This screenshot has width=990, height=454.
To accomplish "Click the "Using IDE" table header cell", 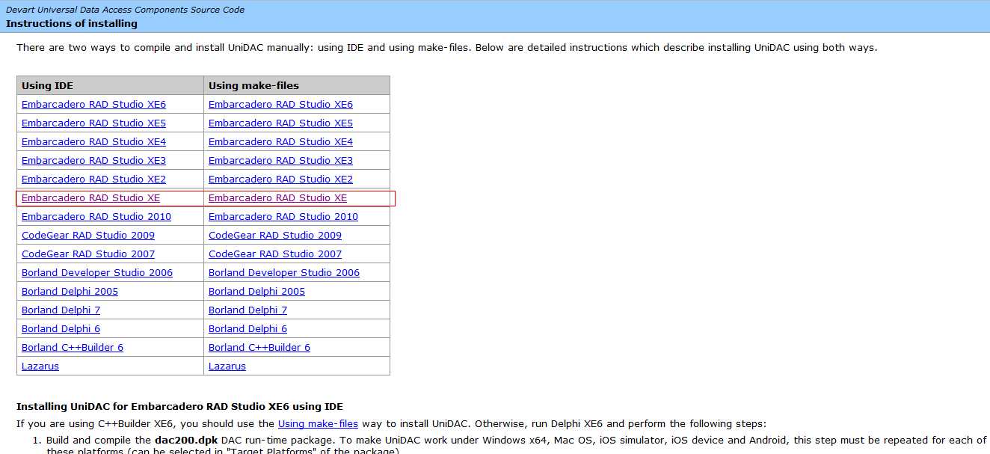I will pos(110,85).
